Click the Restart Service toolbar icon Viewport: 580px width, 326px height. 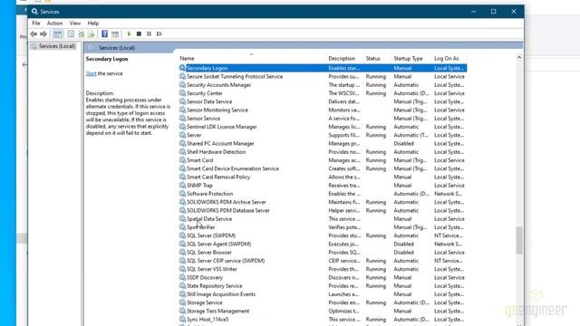[159, 34]
